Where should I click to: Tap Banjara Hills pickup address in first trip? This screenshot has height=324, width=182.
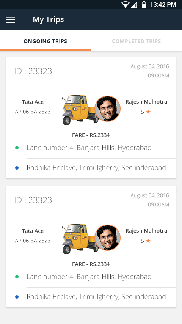click(89, 148)
